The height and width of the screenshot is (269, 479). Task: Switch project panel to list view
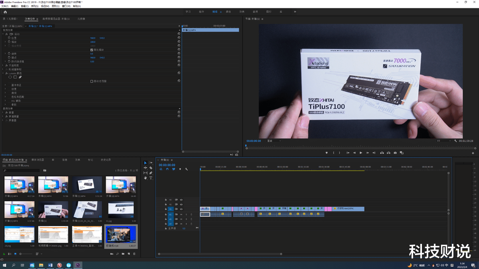10,254
